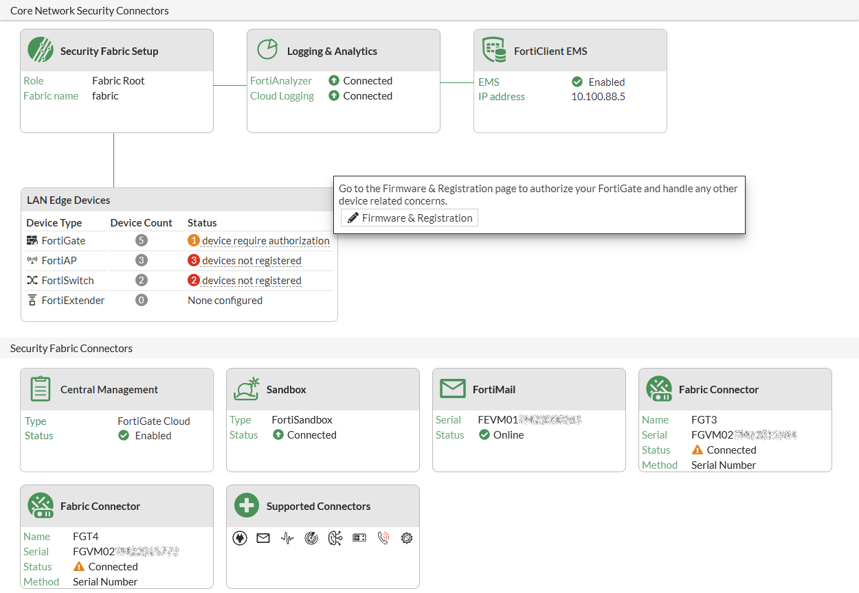Click the green plus Supported Connectors icon
This screenshot has height=593, width=859.
(246, 506)
